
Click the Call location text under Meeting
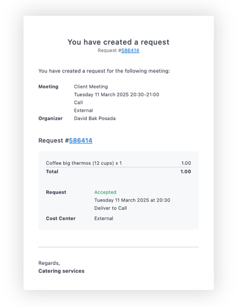point(78,103)
